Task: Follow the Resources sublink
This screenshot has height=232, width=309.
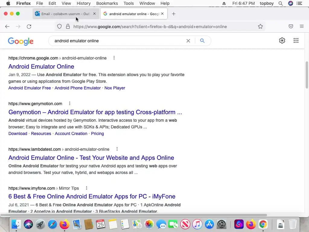Action: 41,134
